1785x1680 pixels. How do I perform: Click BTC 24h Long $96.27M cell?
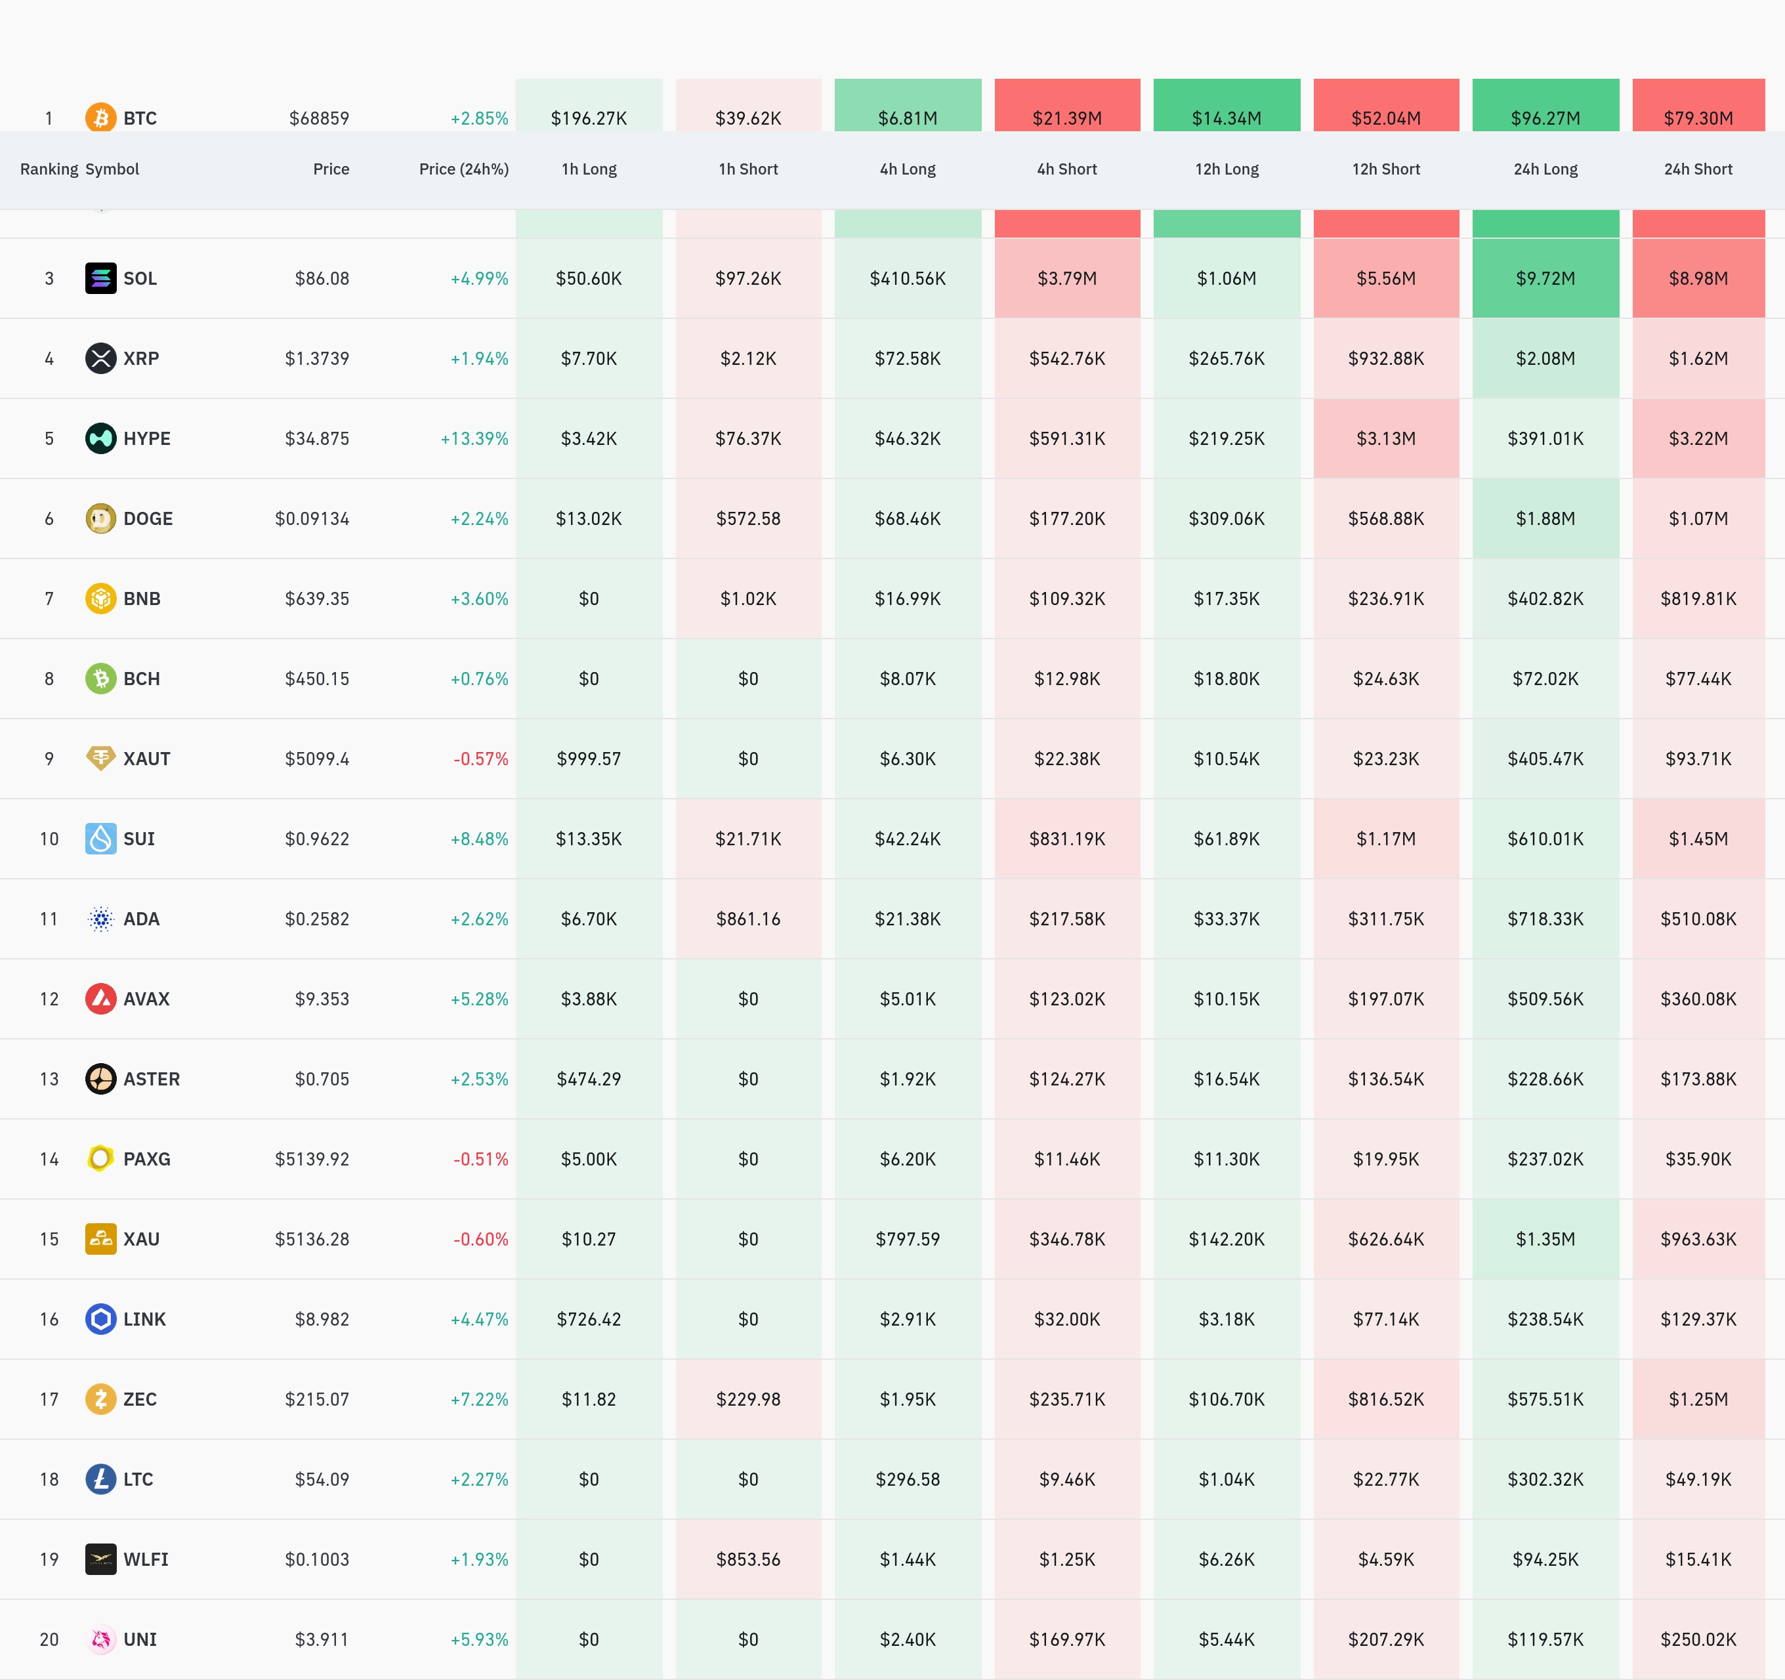(x=1545, y=112)
